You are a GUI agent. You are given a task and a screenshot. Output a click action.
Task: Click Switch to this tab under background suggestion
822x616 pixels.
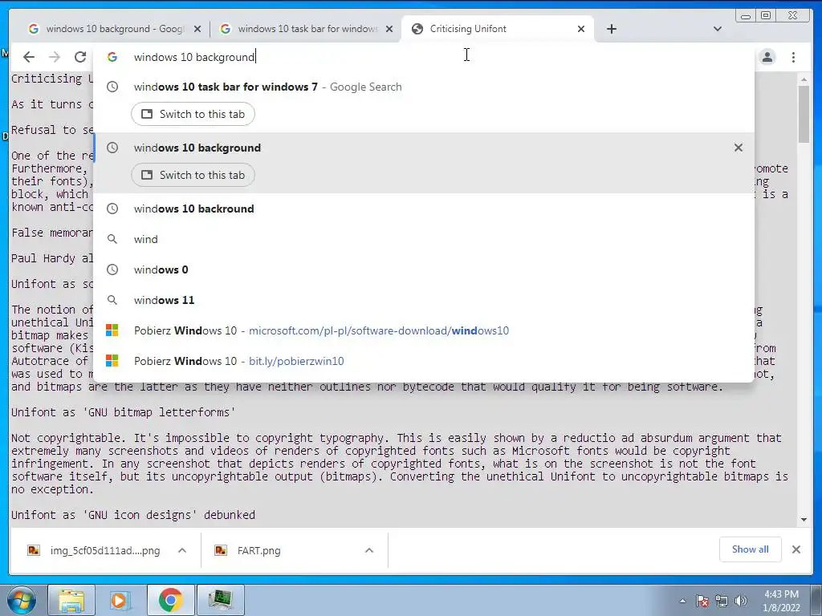click(x=193, y=175)
